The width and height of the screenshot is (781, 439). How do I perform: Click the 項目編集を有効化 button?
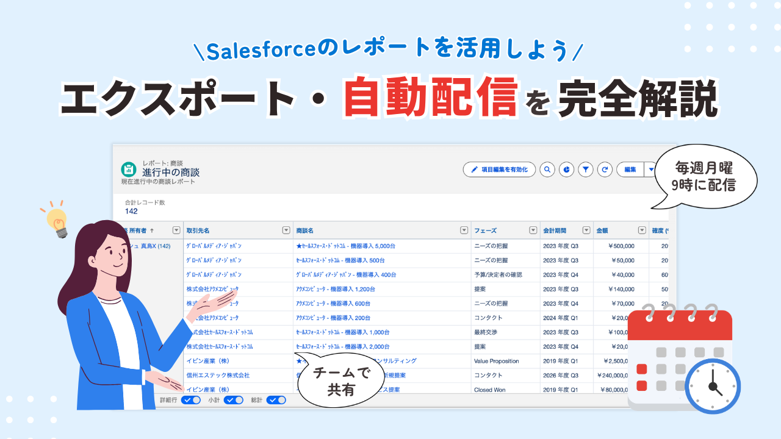500,170
